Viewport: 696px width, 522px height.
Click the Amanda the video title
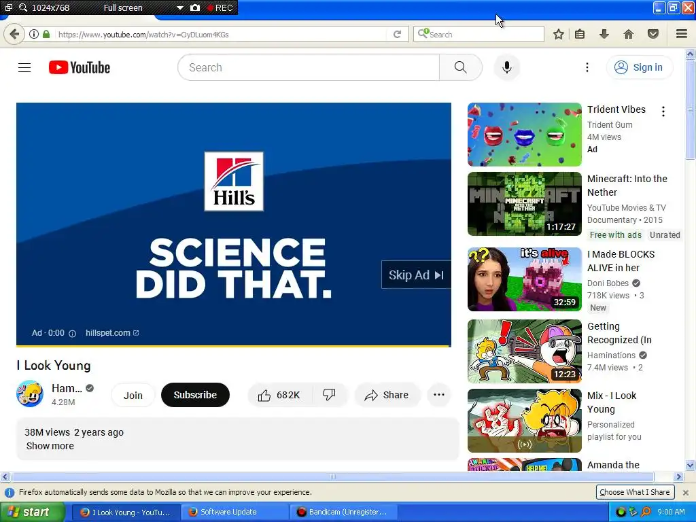tap(613, 465)
